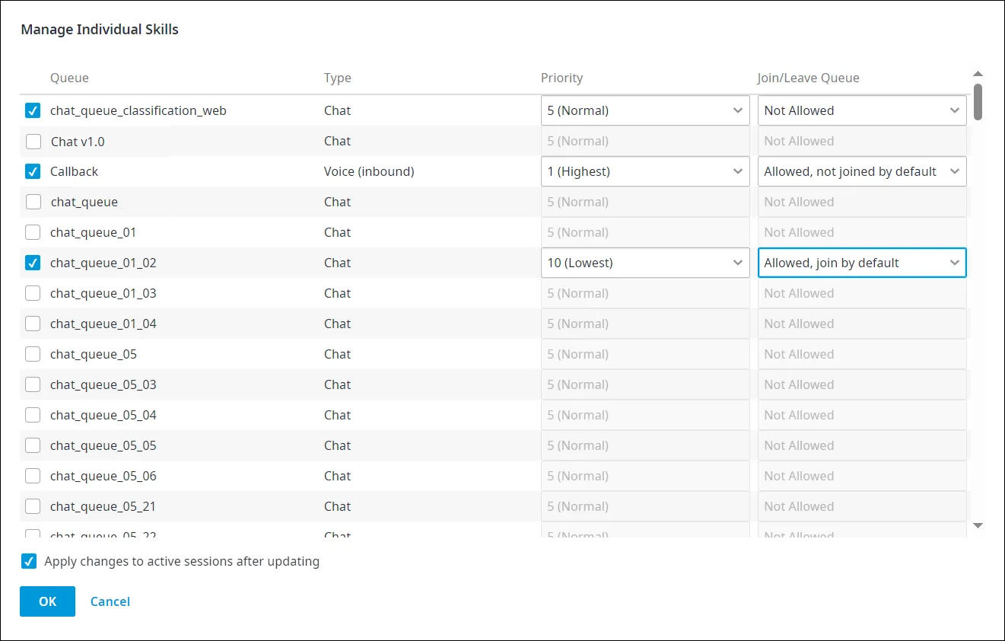Click the chat_queue_05_06 queue name
Viewport: 1005px width, 641px height.
tap(103, 476)
